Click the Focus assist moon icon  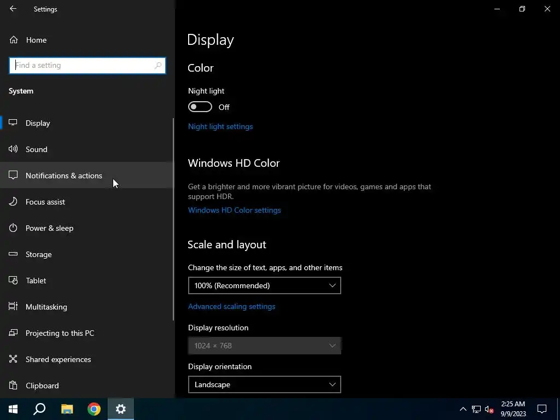pyautogui.click(x=13, y=201)
